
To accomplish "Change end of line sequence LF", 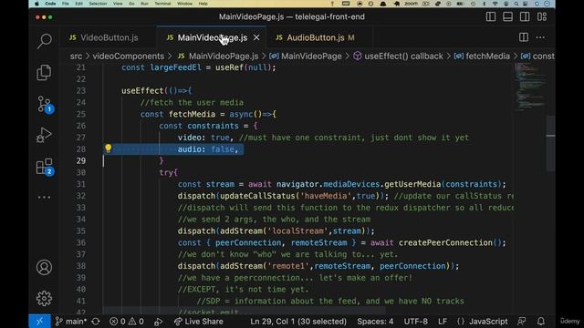I will [443, 322].
